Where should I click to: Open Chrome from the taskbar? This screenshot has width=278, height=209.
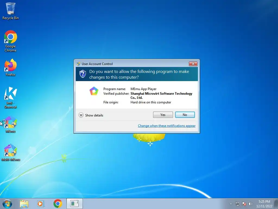[x=58, y=204]
